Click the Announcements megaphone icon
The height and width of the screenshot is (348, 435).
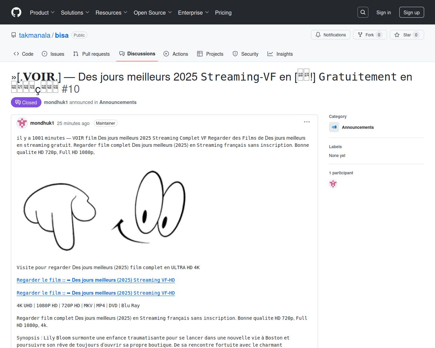(x=334, y=127)
